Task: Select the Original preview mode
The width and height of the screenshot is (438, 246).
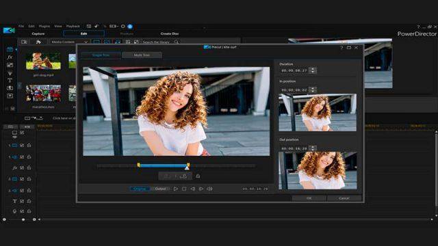Action: [x=140, y=189]
